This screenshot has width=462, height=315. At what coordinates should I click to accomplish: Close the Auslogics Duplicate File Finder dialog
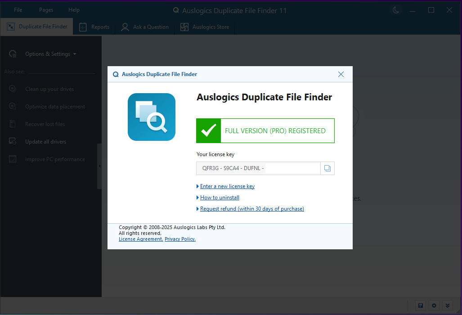tap(341, 74)
